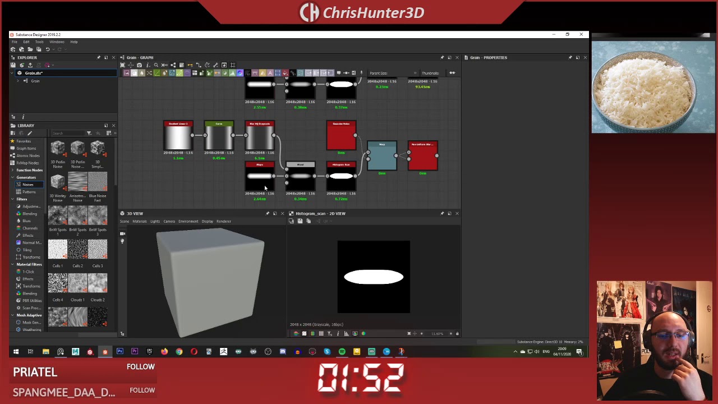Select the teal Warp node in graph
This screenshot has height=404, width=718.
[x=382, y=156]
